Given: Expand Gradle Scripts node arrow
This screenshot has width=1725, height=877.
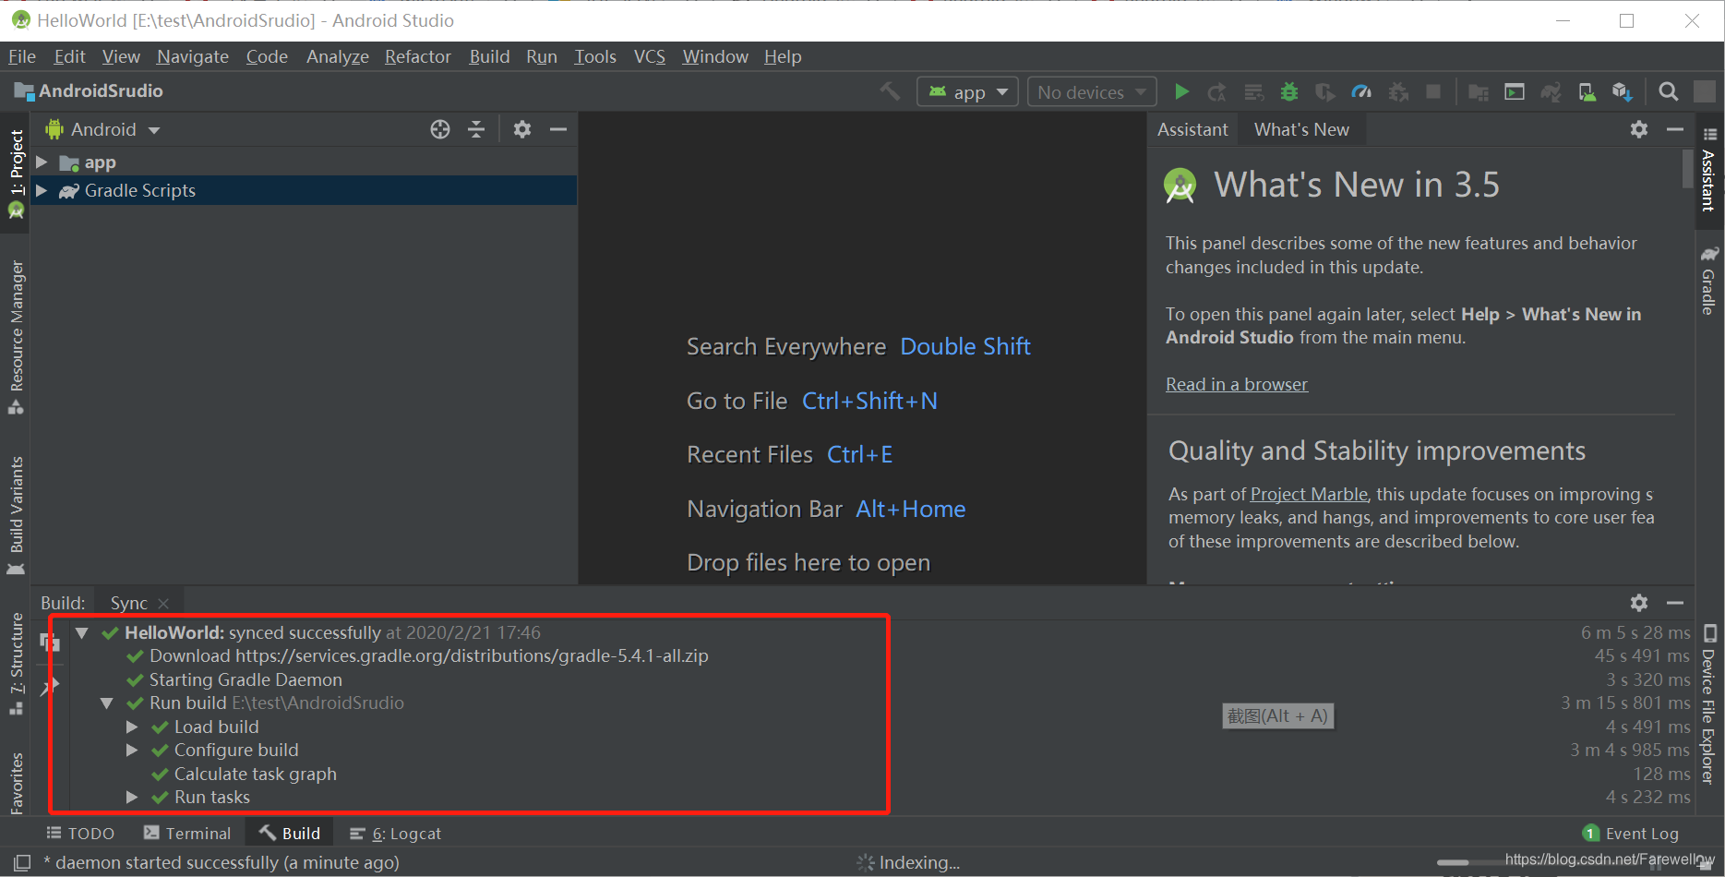Looking at the screenshot, I should click(x=42, y=191).
